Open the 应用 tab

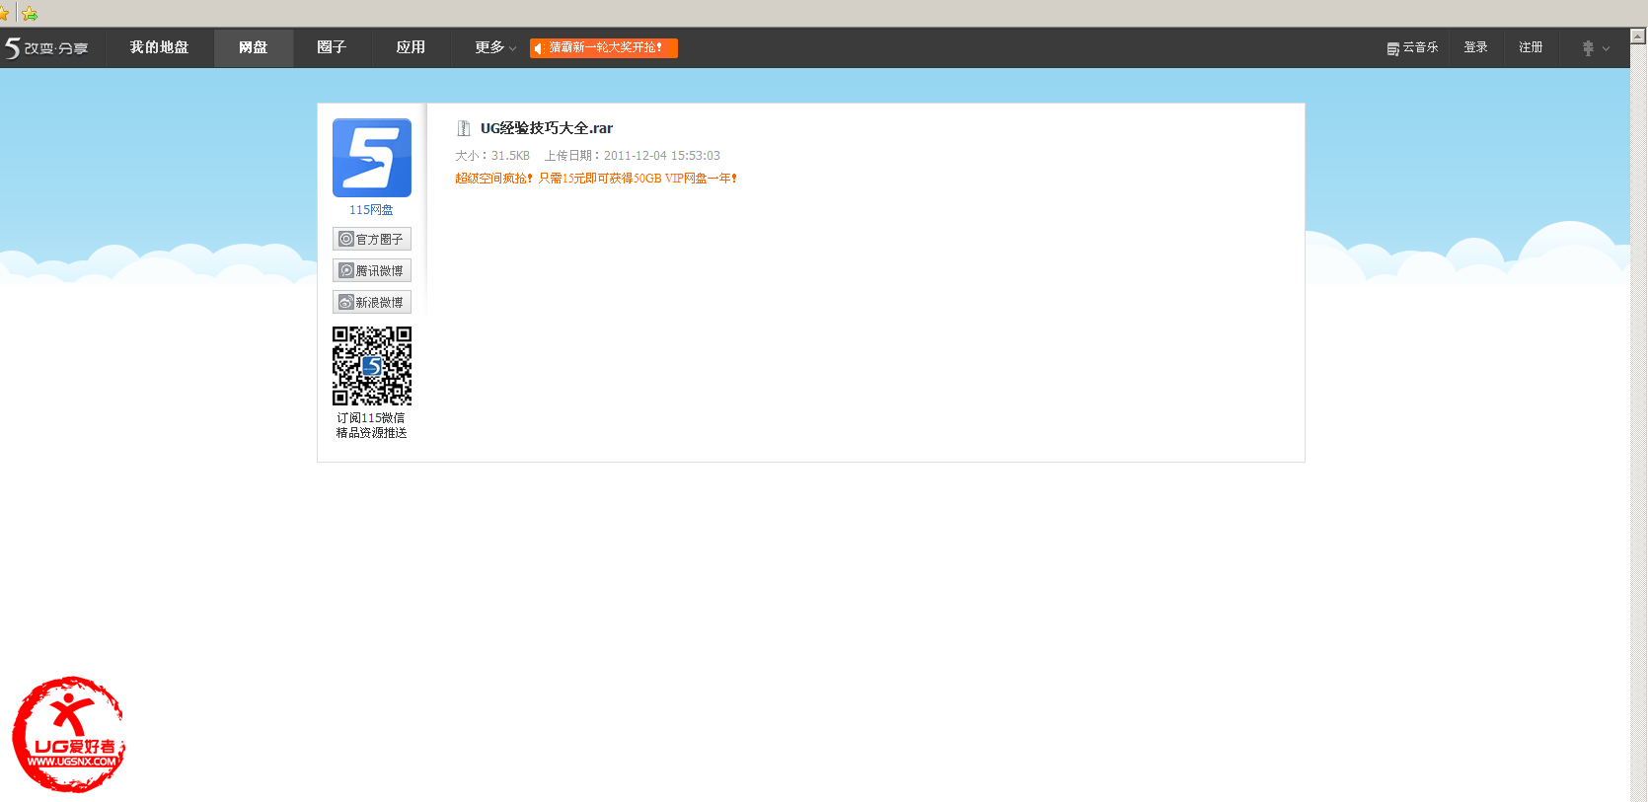(411, 47)
